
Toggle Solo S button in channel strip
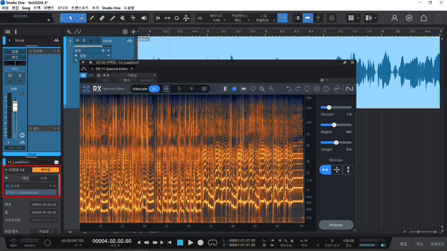(20, 75)
